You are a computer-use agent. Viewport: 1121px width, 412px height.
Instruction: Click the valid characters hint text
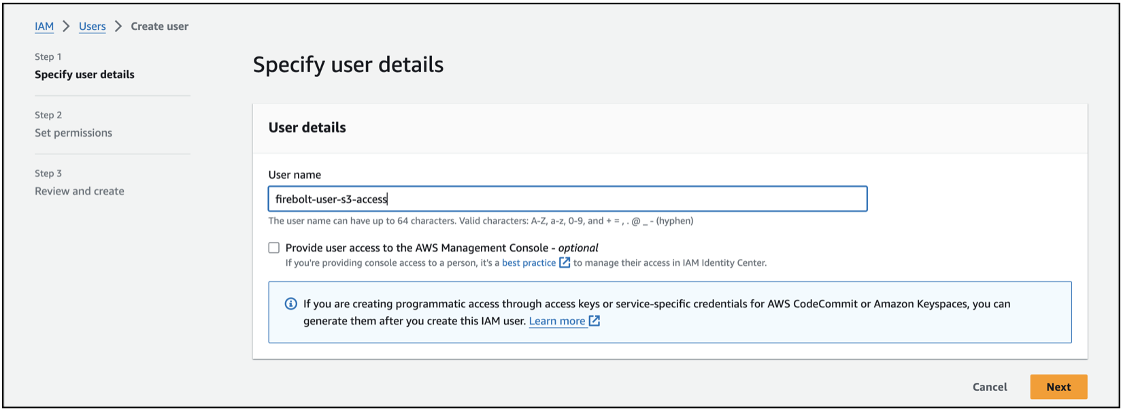point(481,221)
